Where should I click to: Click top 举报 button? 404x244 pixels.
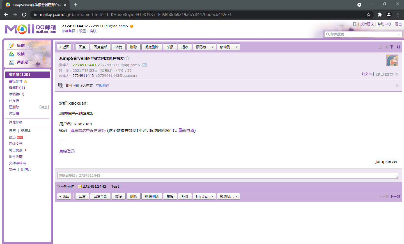[x=170, y=47]
